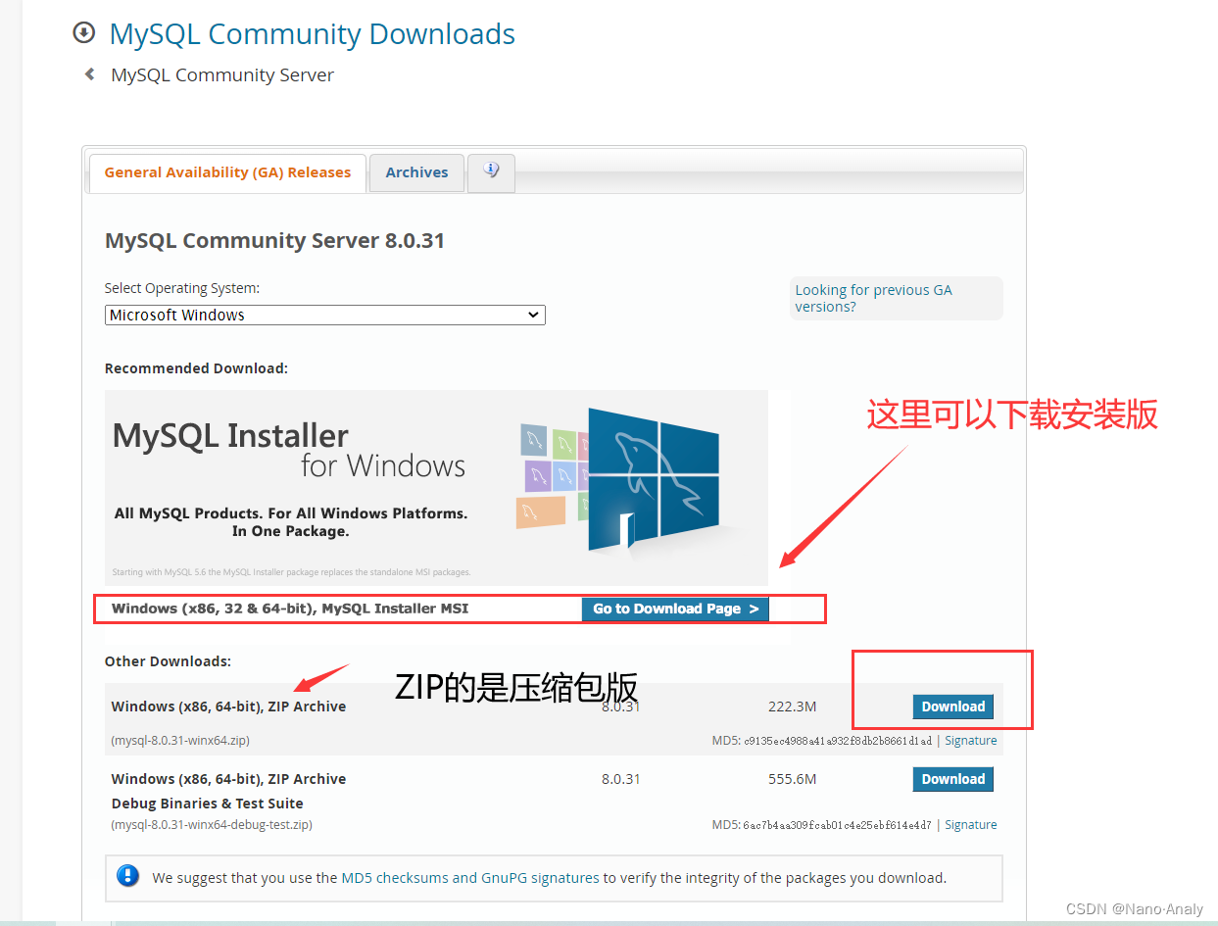Click the Signature link for the ZIP Archive
The width and height of the screenshot is (1218, 926).
(x=970, y=740)
